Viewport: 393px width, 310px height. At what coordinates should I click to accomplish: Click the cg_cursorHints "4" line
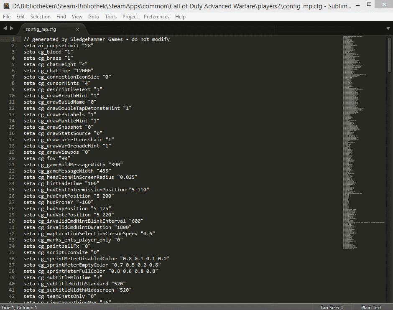point(57,83)
